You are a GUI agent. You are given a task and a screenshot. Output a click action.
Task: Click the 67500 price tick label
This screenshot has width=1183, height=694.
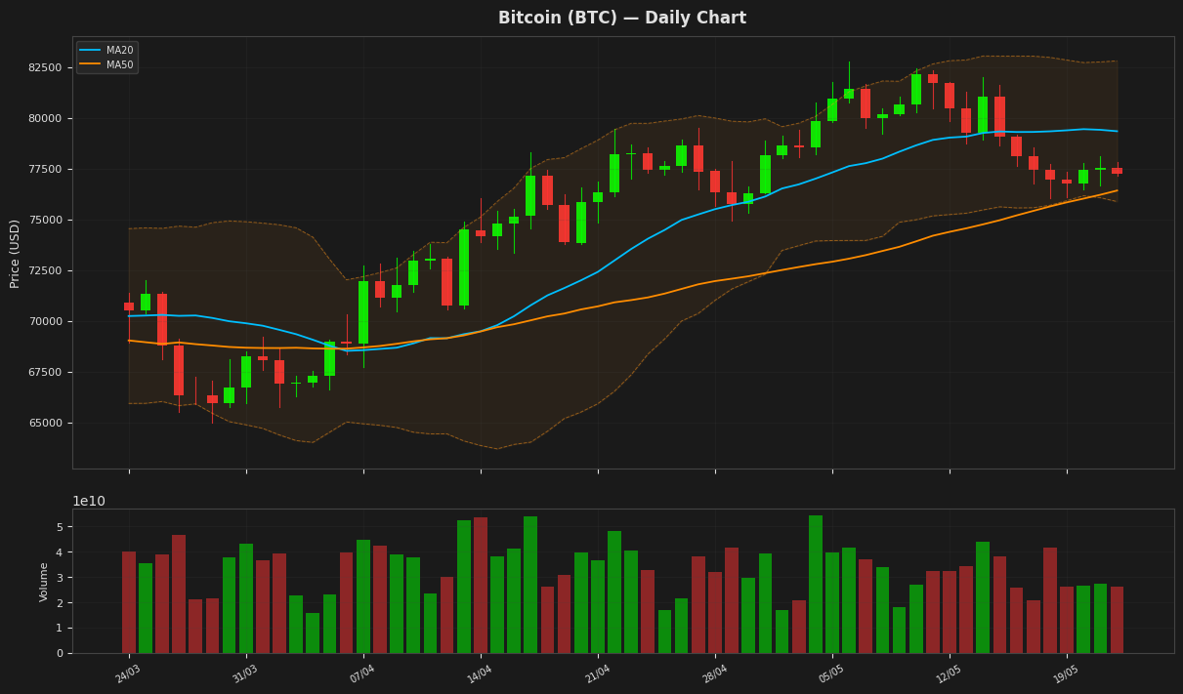pyautogui.click(x=46, y=372)
